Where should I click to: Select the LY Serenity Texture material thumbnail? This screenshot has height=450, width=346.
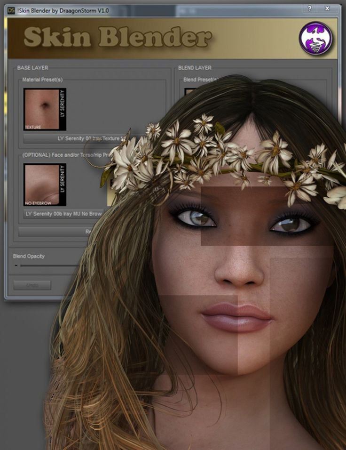pos(45,109)
